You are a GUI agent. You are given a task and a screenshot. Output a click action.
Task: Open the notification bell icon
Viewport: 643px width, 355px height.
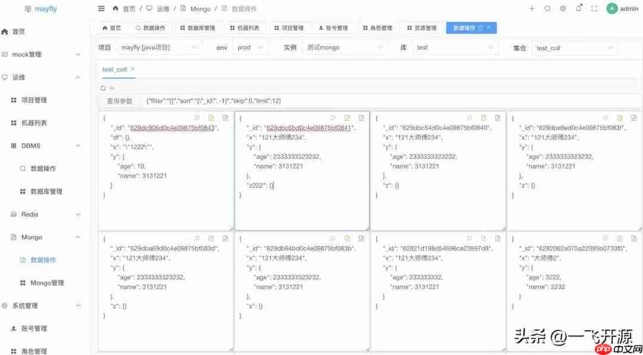(x=579, y=8)
